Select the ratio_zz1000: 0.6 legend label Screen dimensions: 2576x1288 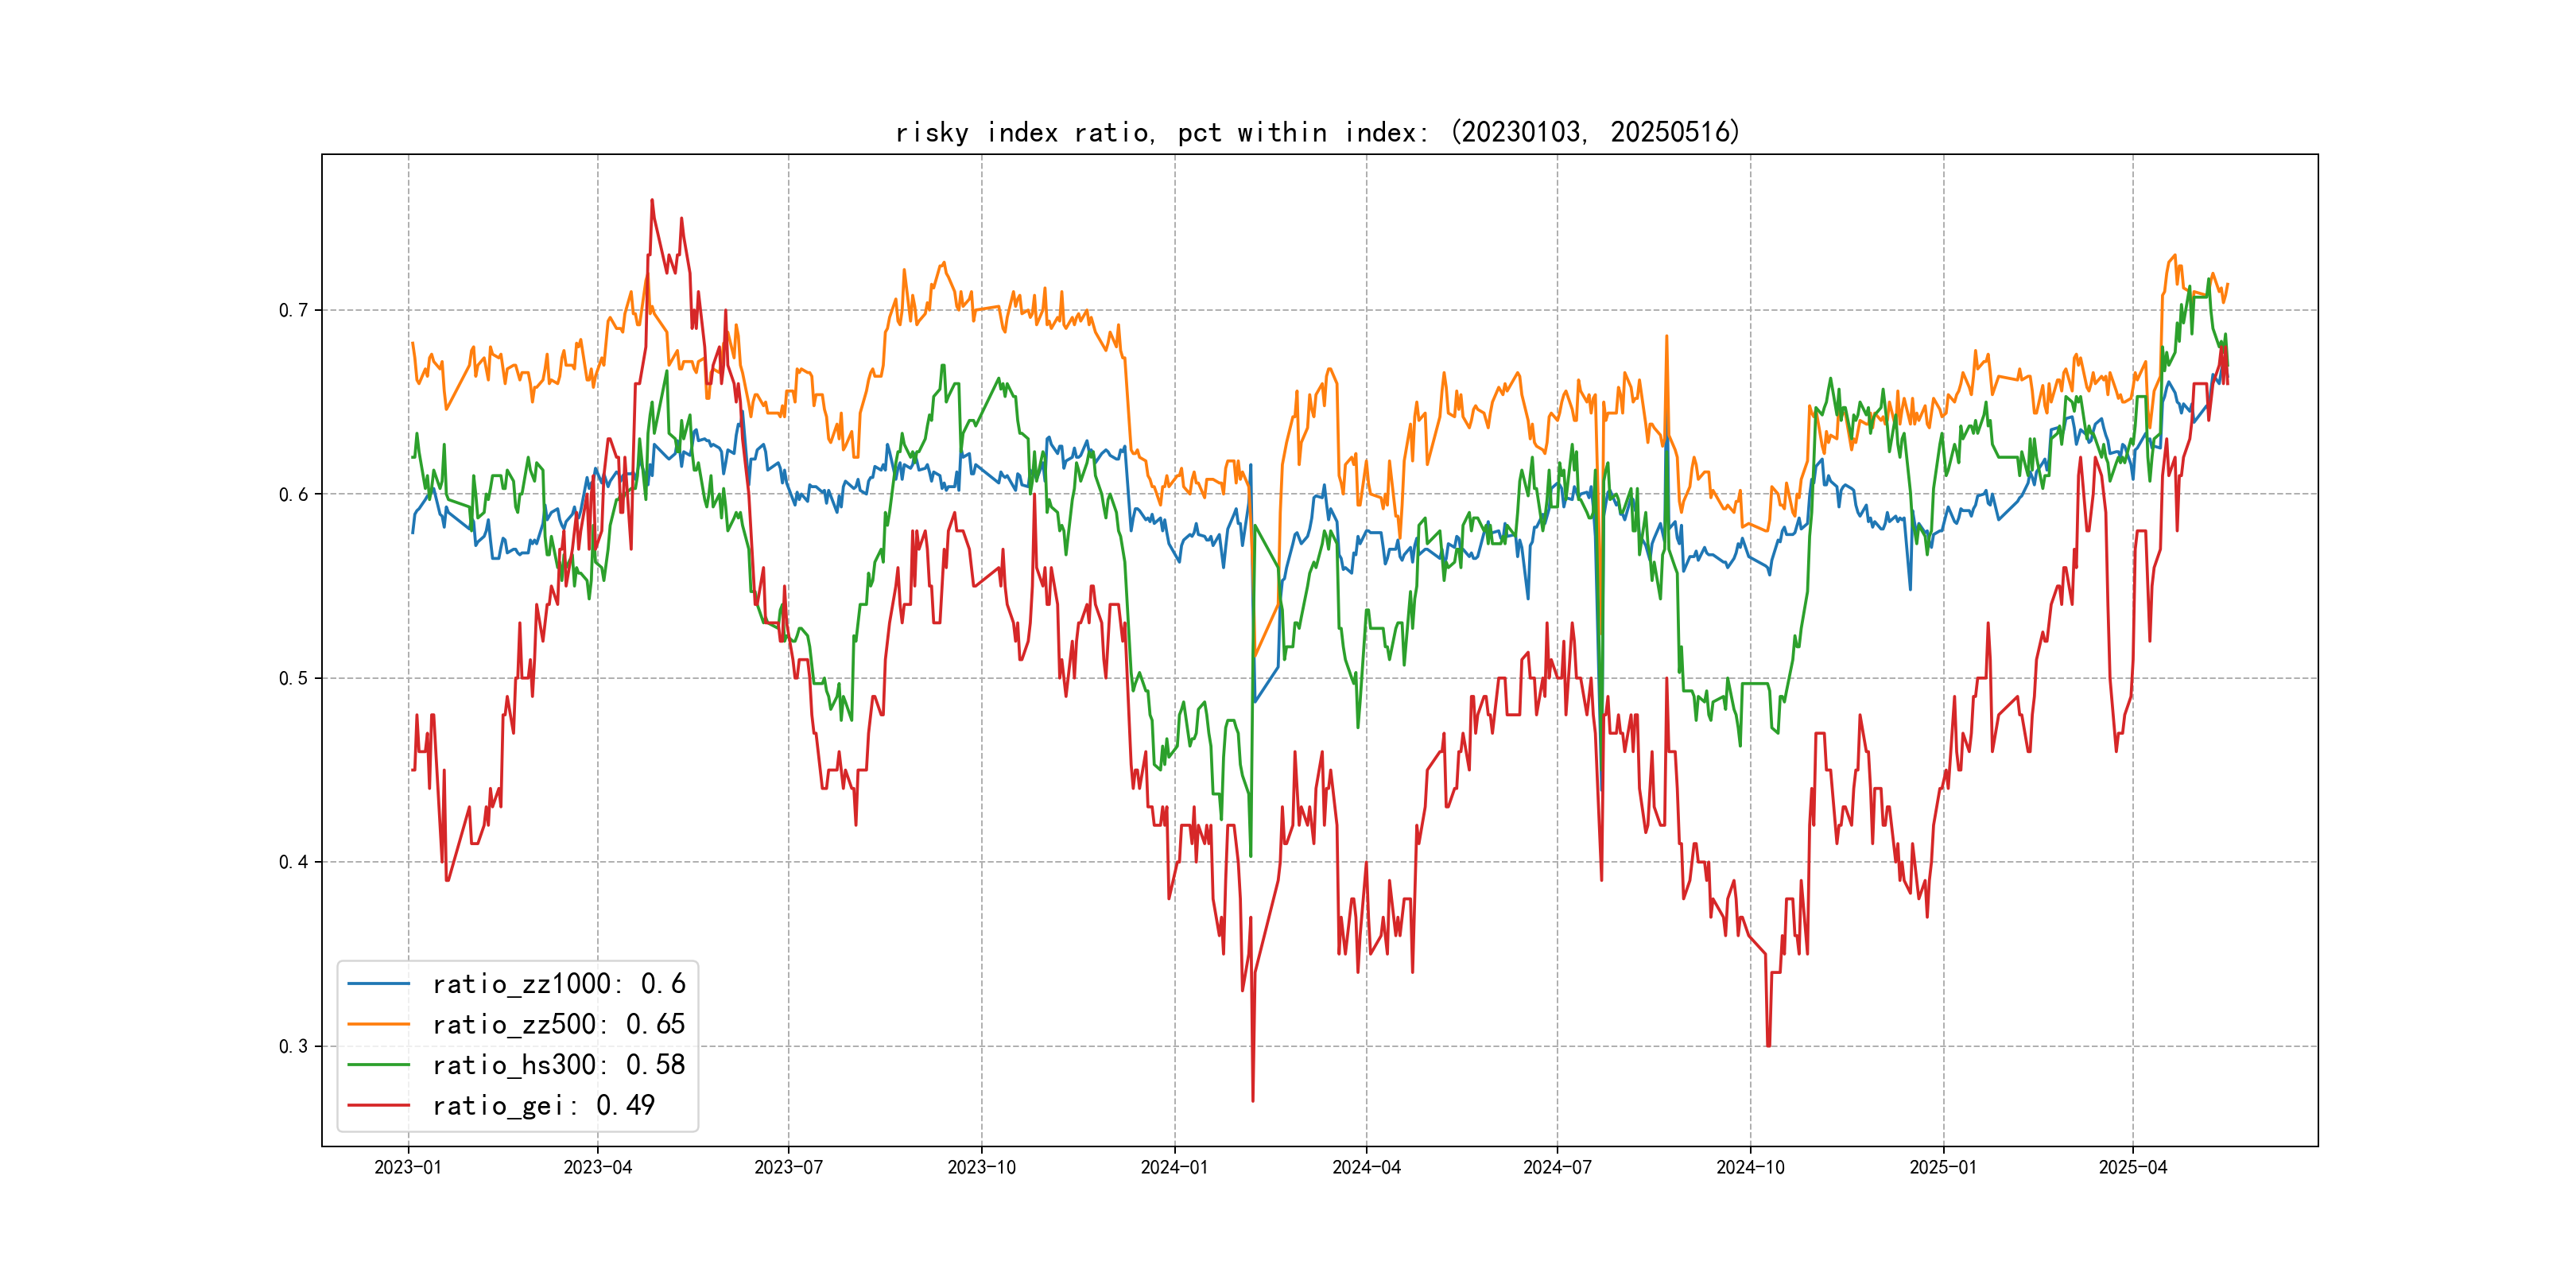[558, 984]
